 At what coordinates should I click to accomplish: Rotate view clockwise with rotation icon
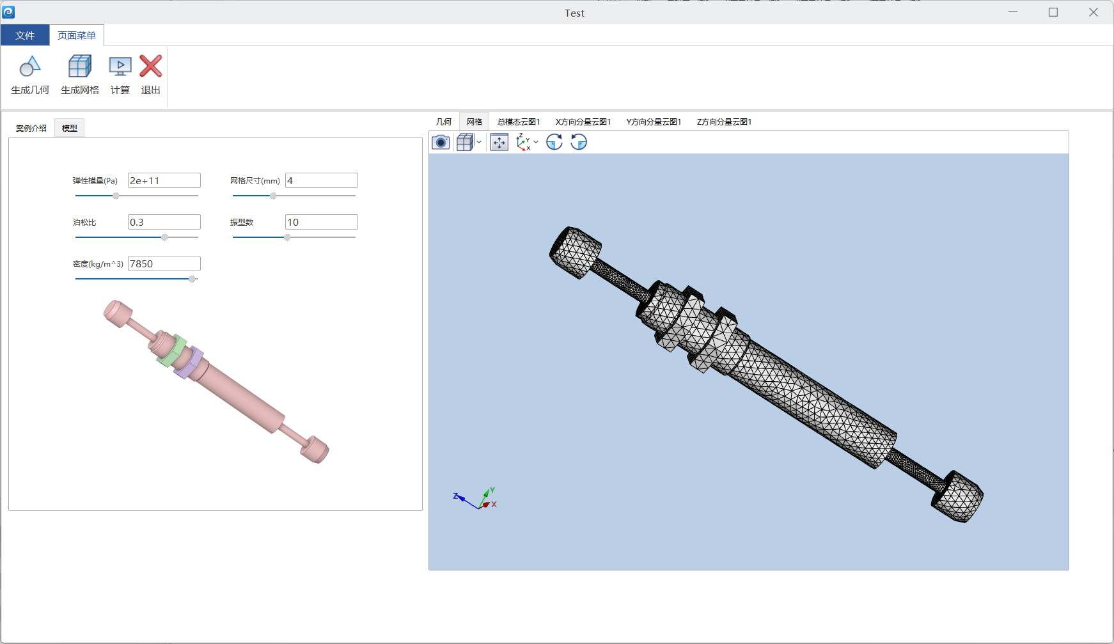pos(554,142)
